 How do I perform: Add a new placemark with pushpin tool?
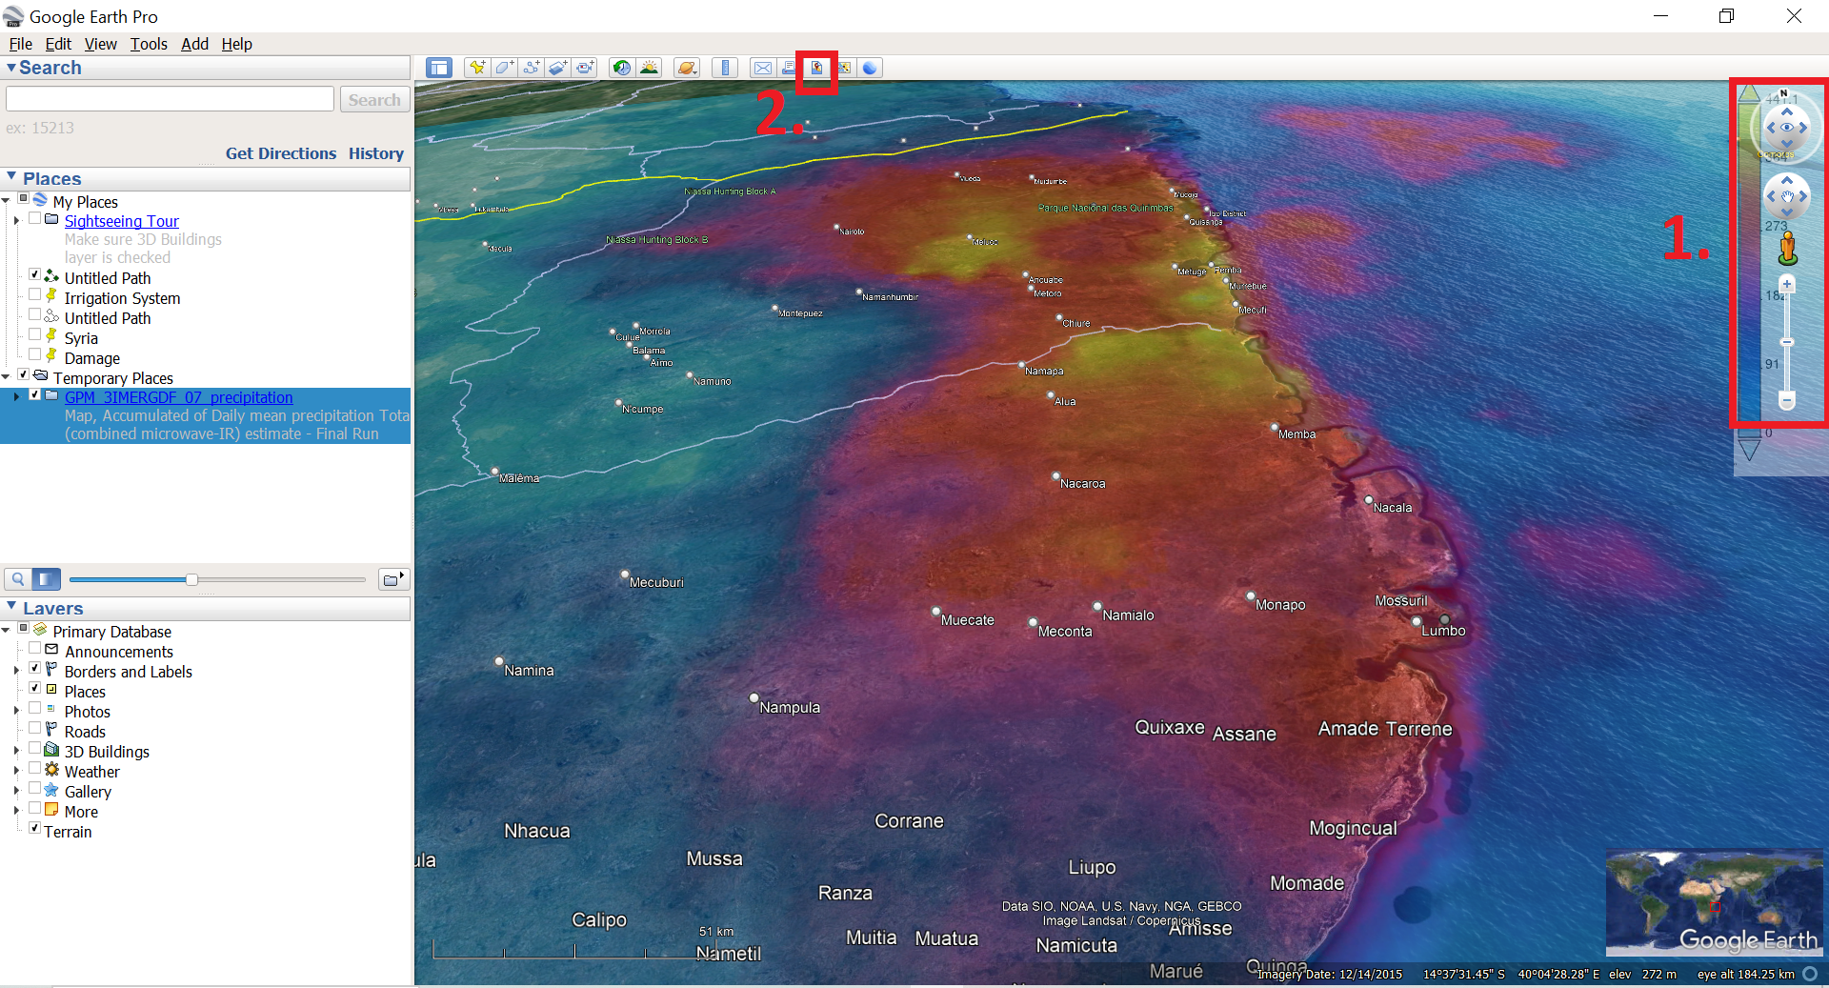(x=477, y=68)
